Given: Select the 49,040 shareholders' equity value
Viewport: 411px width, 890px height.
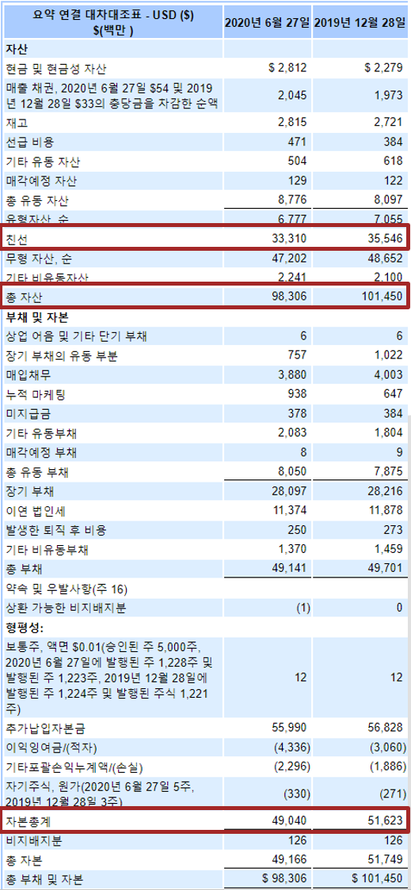Looking at the screenshot, I should (290, 820).
